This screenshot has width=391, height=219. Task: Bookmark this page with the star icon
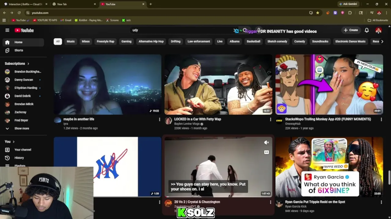tap(318, 13)
